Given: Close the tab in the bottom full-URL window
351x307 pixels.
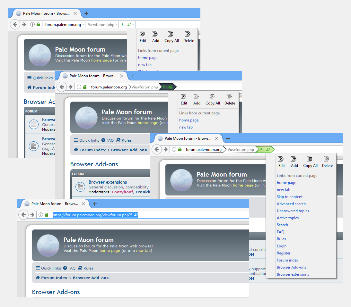Looking at the screenshot, I should [x=83, y=204].
